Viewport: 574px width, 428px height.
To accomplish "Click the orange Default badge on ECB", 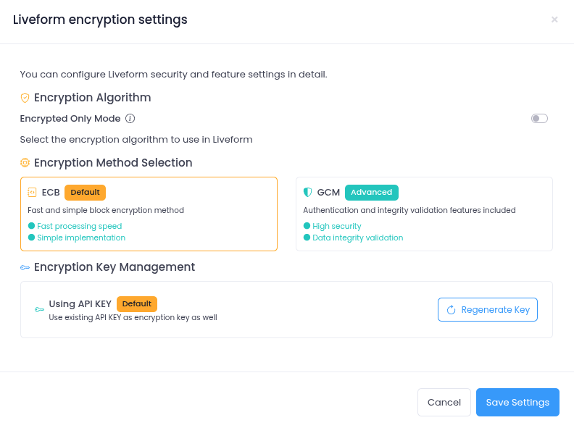I will tap(85, 193).
